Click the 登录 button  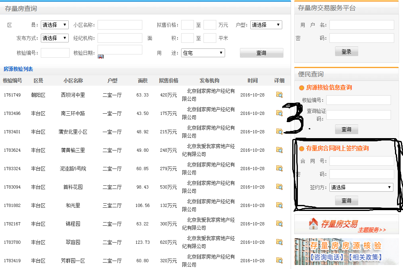pyautogui.click(x=347, y=52)
